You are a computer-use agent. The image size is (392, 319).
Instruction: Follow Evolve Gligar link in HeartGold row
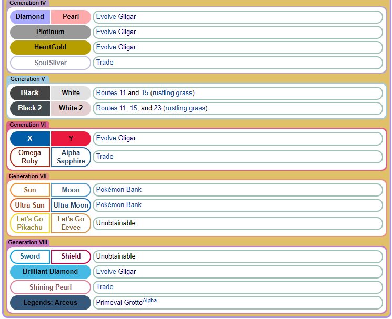click(116, 47)
